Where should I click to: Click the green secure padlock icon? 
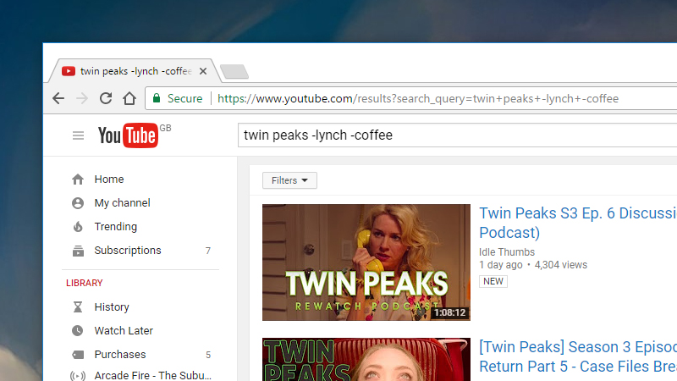click(x=157, y=98)
